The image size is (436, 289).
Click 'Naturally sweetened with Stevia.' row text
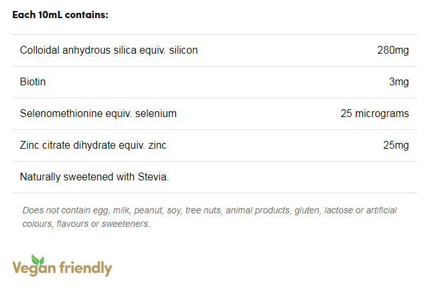[94, 177]
